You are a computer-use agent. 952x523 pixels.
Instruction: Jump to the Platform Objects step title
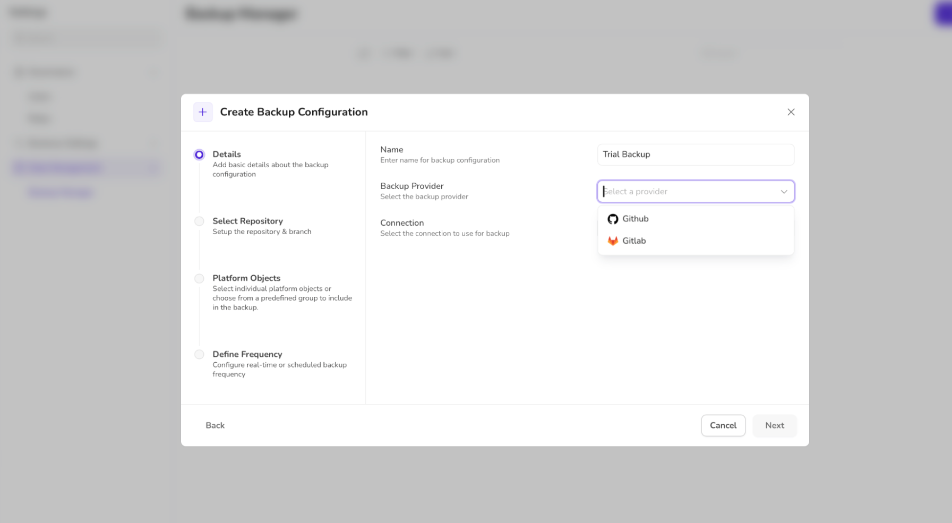coord(246,278)
